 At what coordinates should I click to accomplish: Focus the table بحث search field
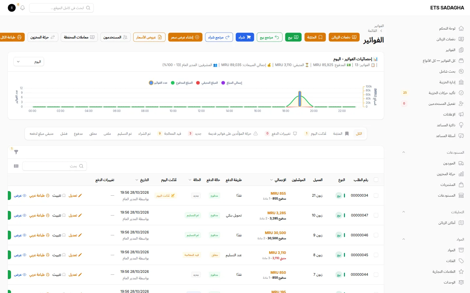point(55,166)
